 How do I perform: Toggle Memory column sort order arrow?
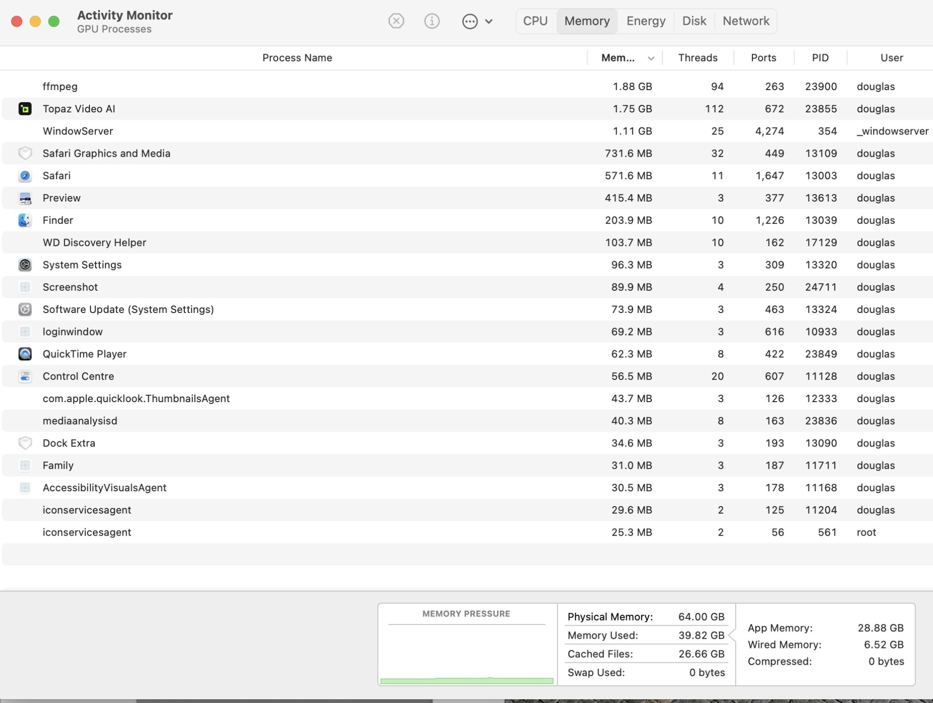[651, 58]
